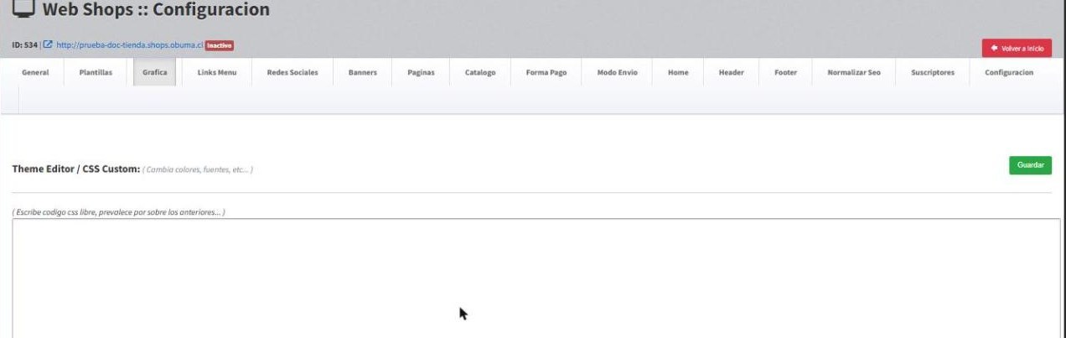Click the 'Escribe codigo css libre' hint text

coord(118,212)
